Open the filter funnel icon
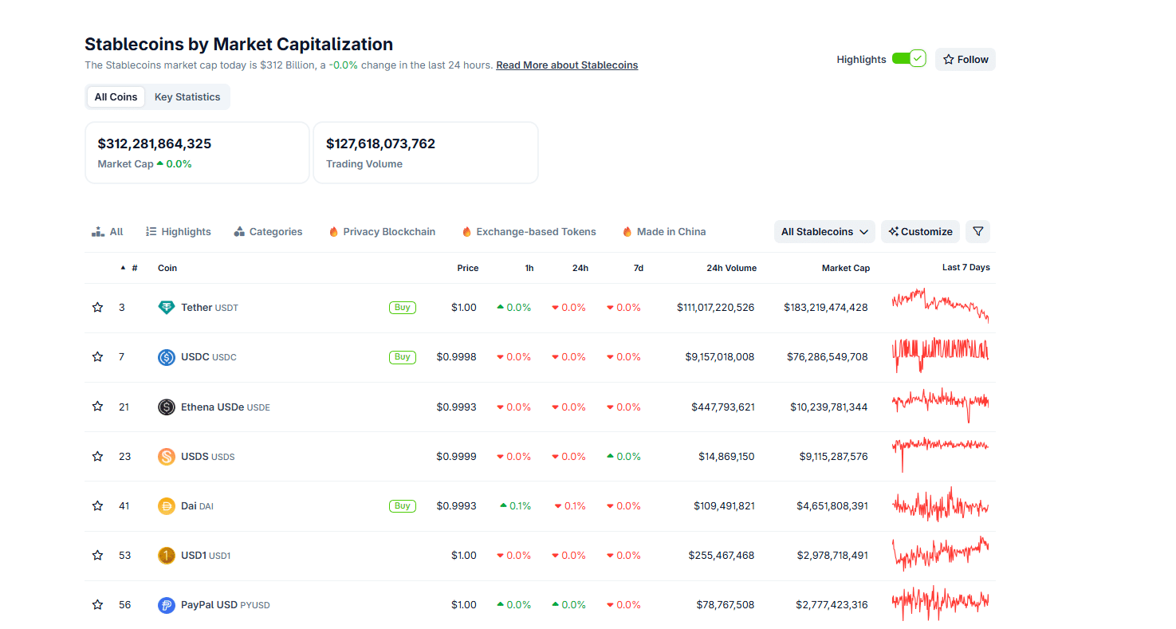Screen dimensions: 1176x629 [977, 232]
